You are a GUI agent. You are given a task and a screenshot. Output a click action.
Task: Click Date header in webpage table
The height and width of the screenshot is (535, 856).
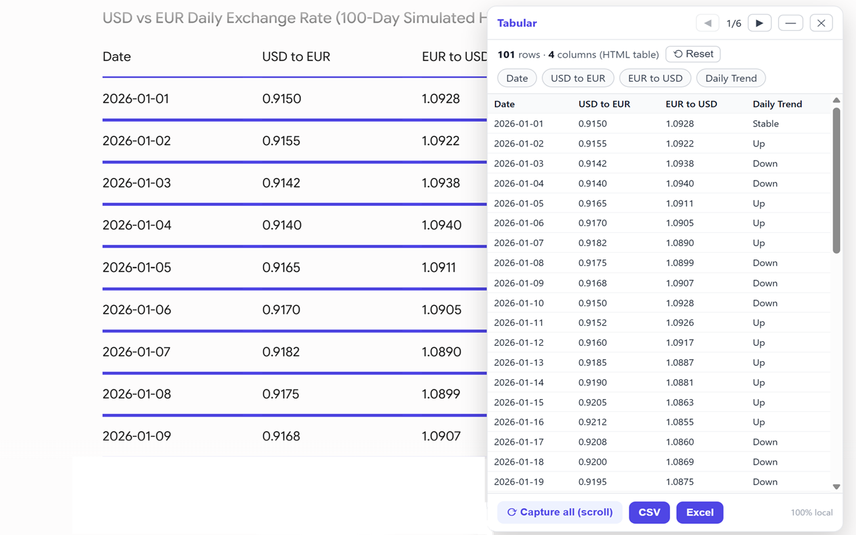coord(116,57)
